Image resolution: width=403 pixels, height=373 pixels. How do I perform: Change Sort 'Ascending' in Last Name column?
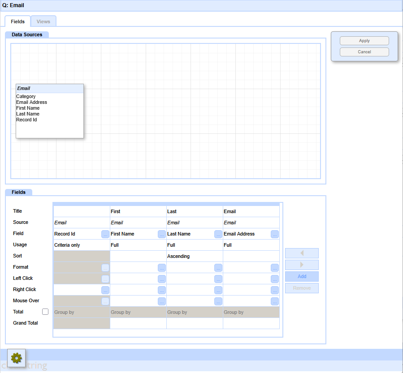coord(195,256)
